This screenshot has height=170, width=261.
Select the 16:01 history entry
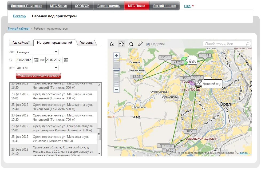[x=53, y=96]
